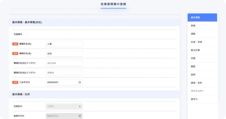Screen dimensions: 226x119
Task: Open 資格・免許 section
Action: coord(202,83)
